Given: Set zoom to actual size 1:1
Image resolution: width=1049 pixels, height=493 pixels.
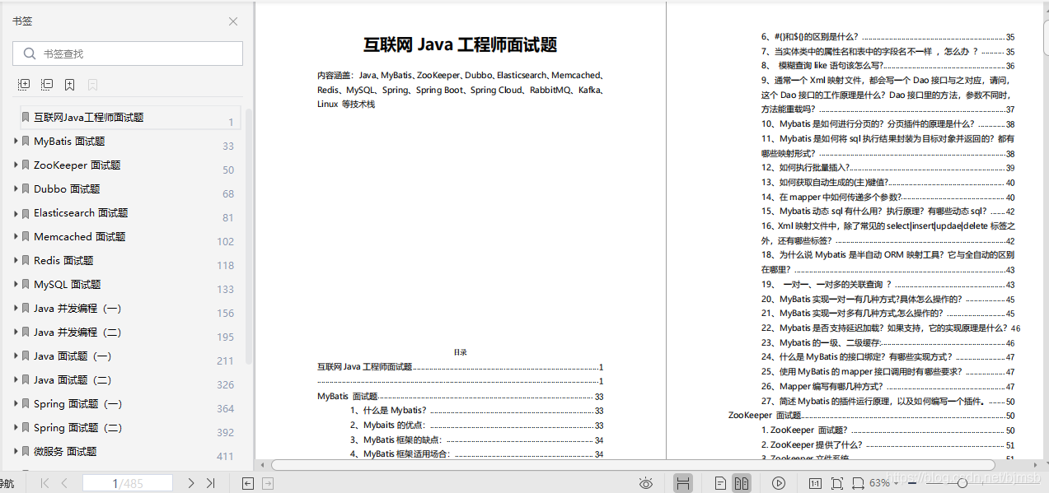Looking at the screenshot, I should tap(815, 483).
